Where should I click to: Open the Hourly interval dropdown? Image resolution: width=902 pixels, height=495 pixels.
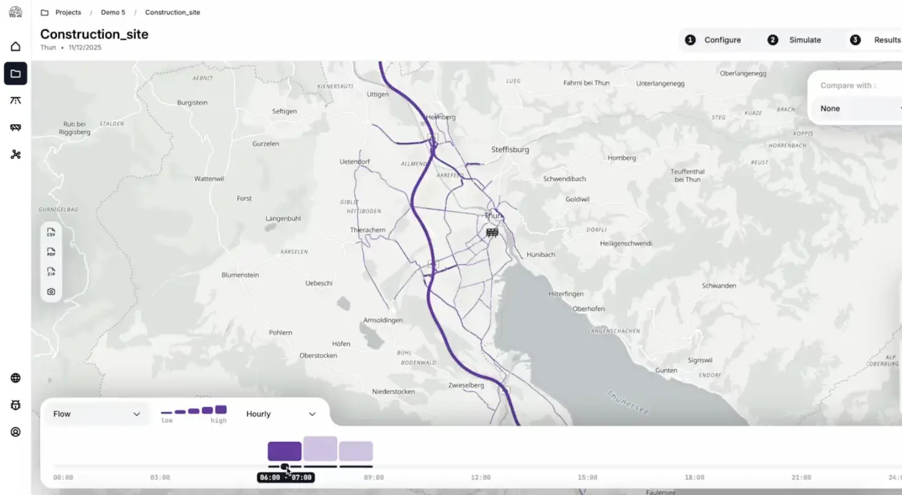(x=281, y=414)
